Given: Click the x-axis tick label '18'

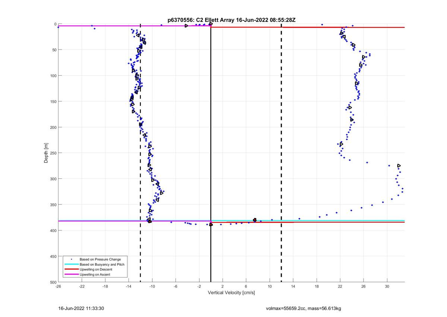Looking at the screenshot, I should (x=317, y=286).
